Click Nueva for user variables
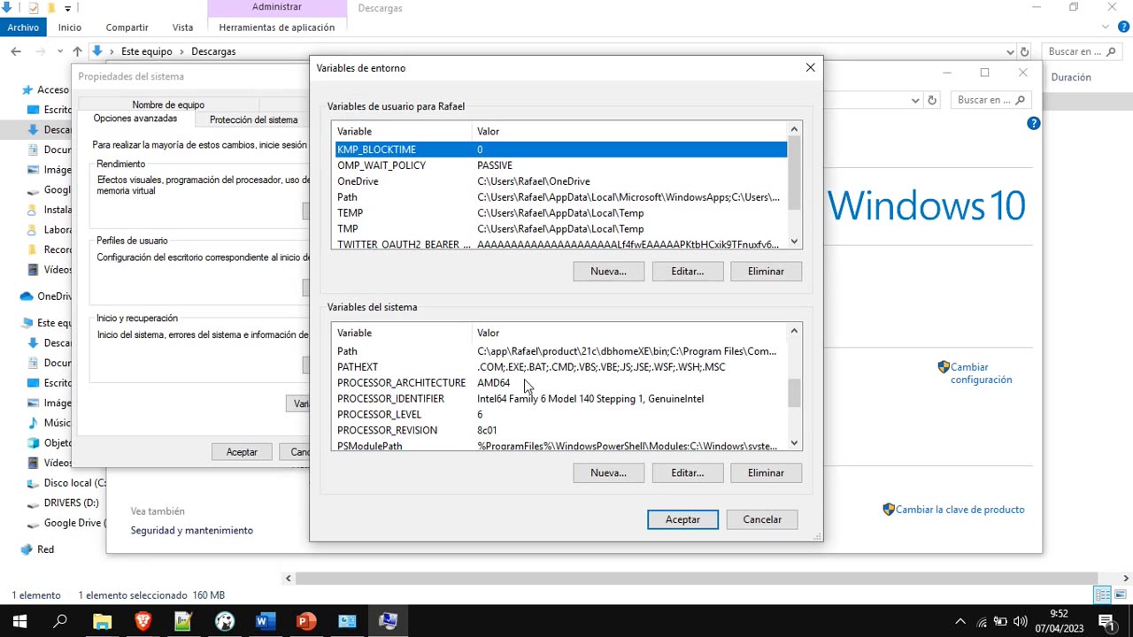The height and width of the screenshot is (637, 1133). (608, 272)
